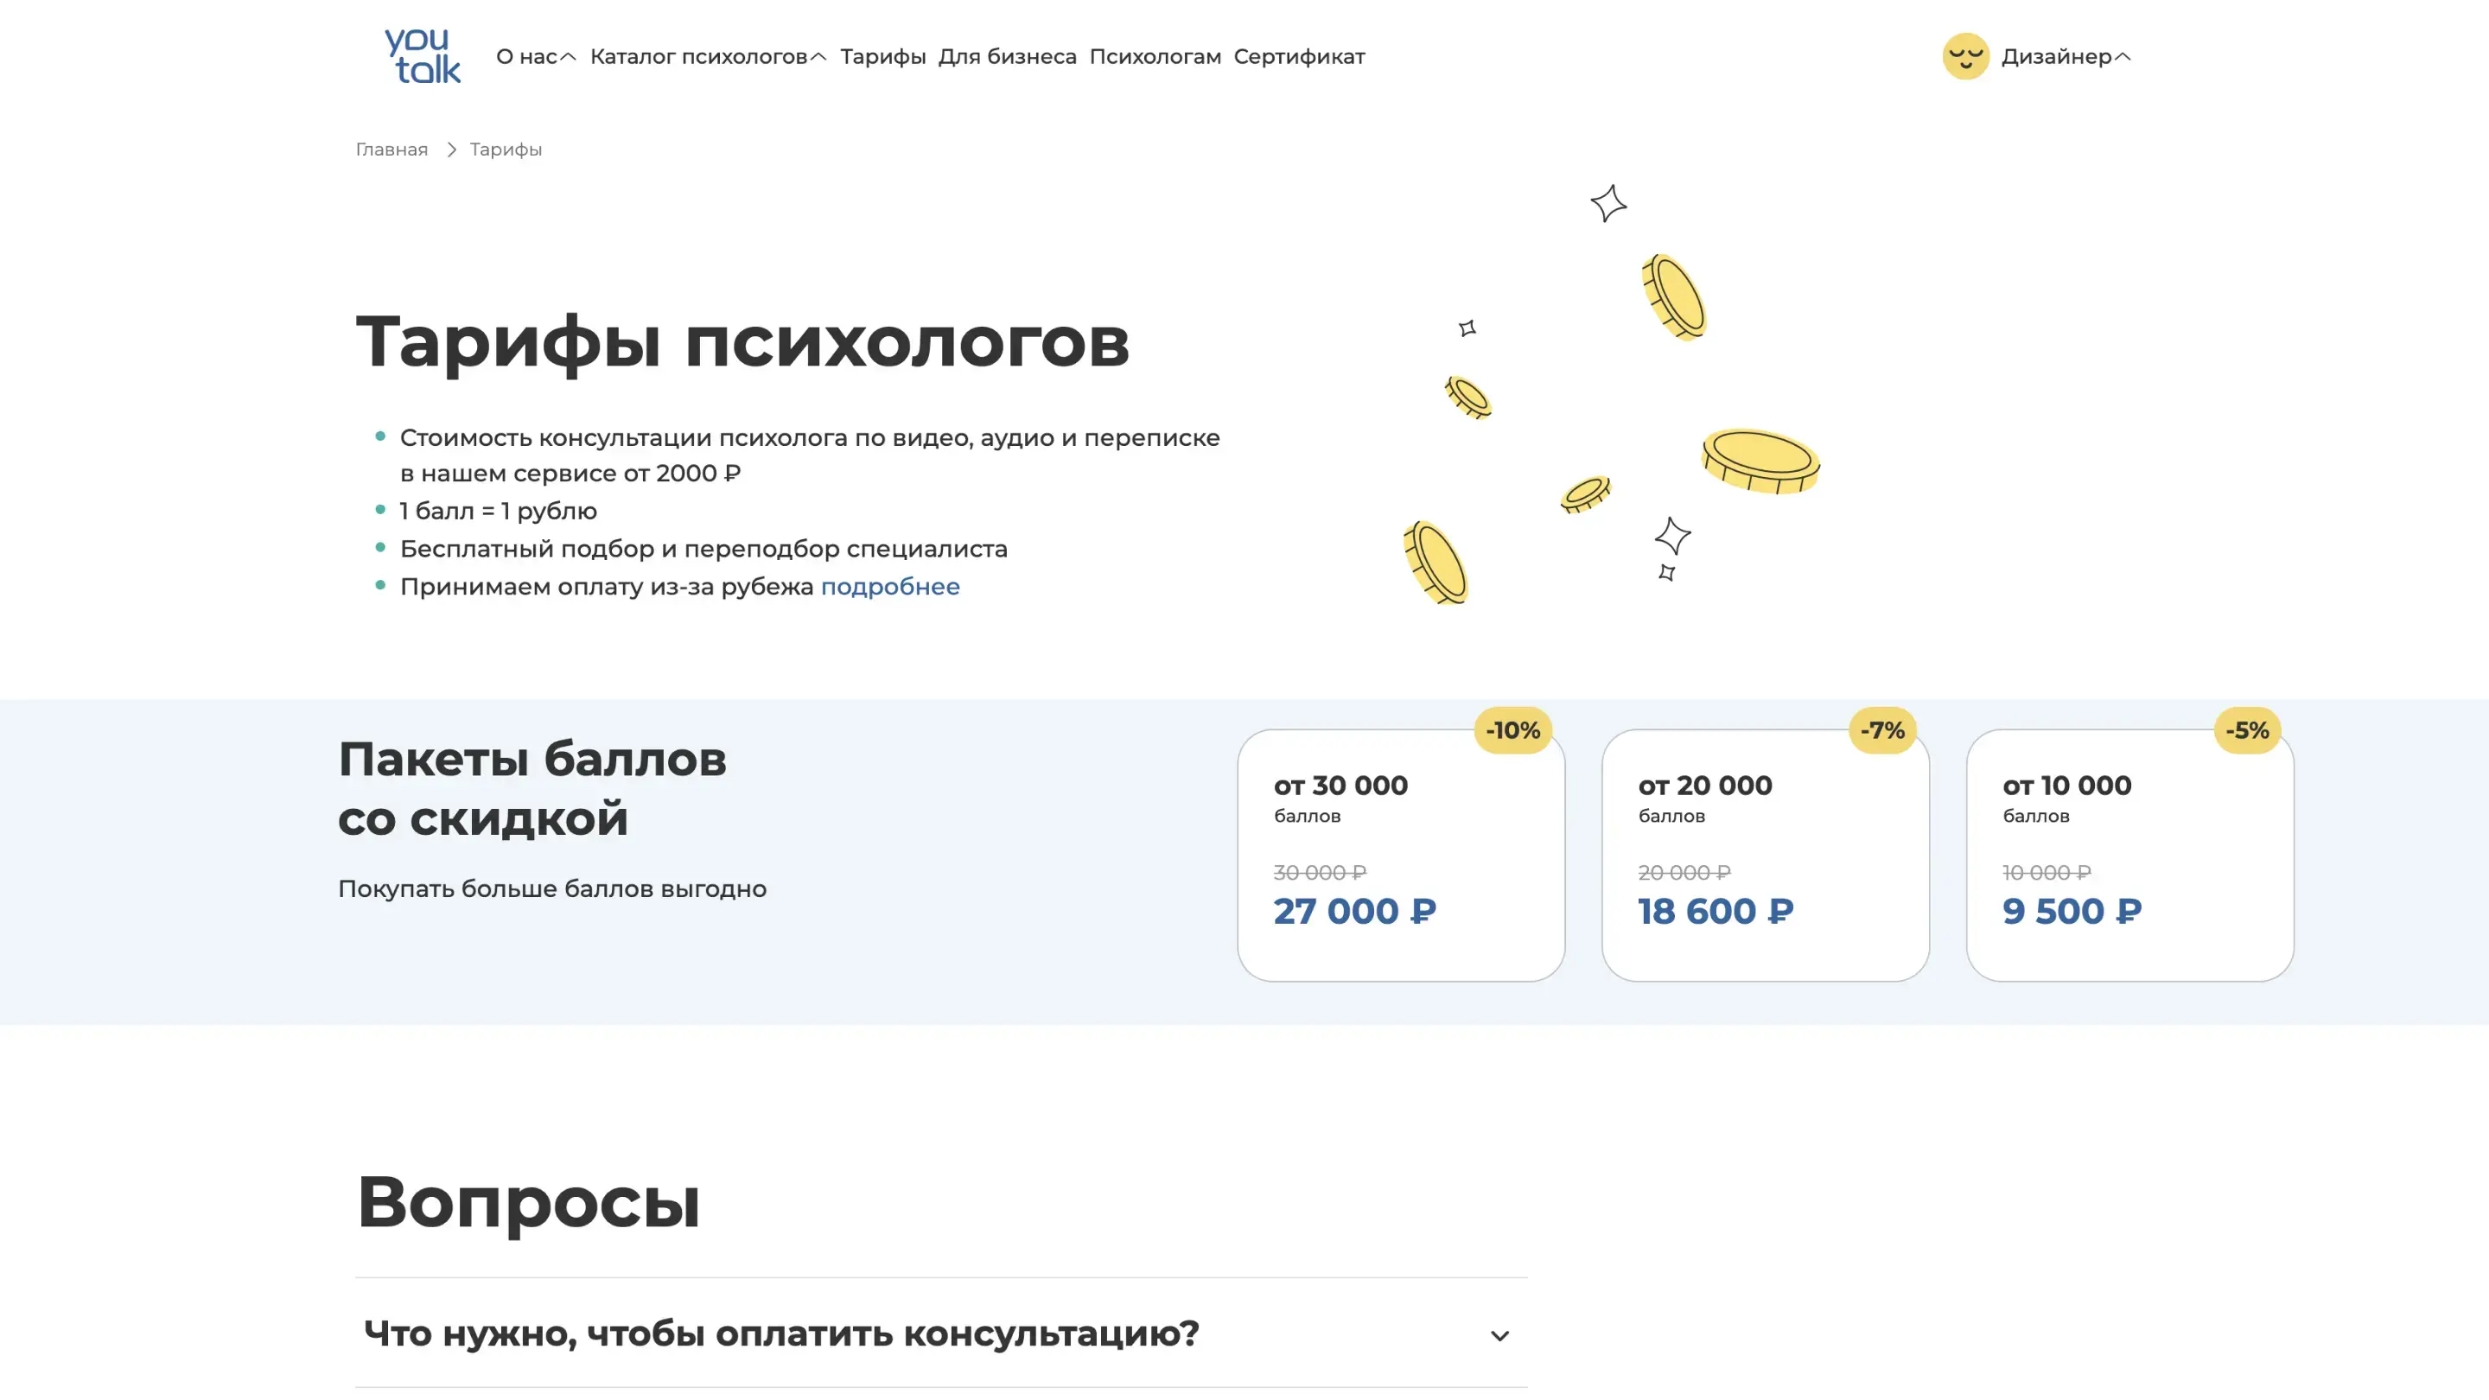Screen dimensions: 2489x1400
Task: Open the Каталог психологов dropdown
Action: (x=707, y=57)
